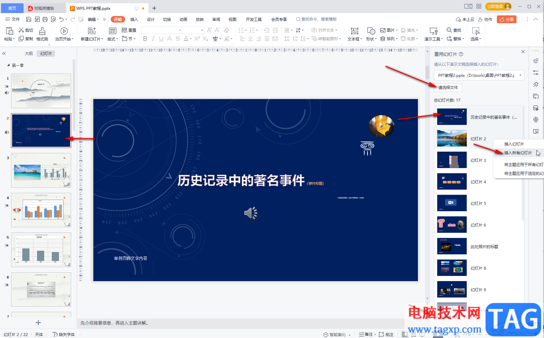Click the Find magnifier icon
The image size is (544, 338).
click(449, 30)
